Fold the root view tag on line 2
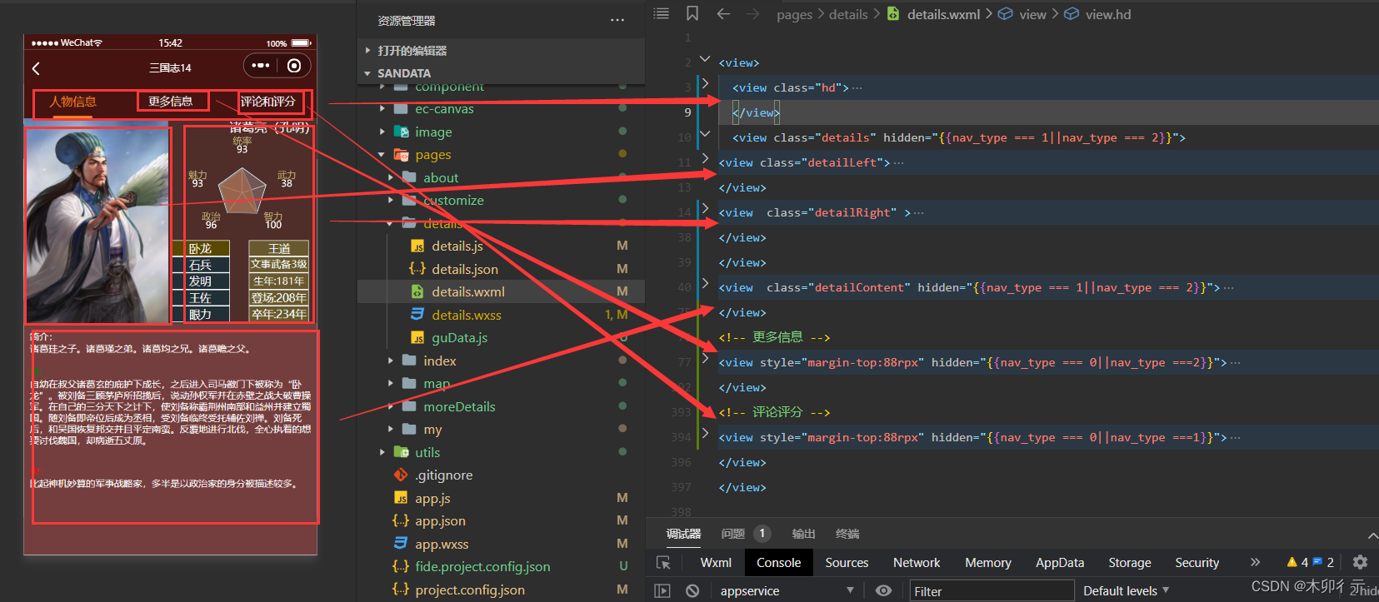 [x=705, y=59]
